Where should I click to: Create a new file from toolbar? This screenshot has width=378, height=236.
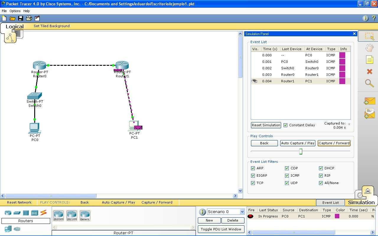[4, 18]
